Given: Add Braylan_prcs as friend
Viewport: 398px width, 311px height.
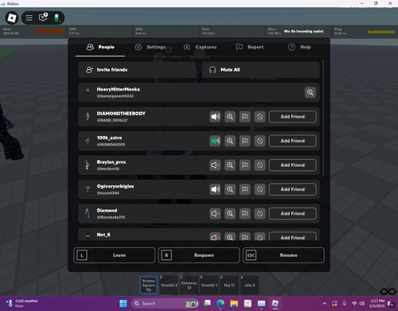Looking at the screenshot, I should coord(293,165).
